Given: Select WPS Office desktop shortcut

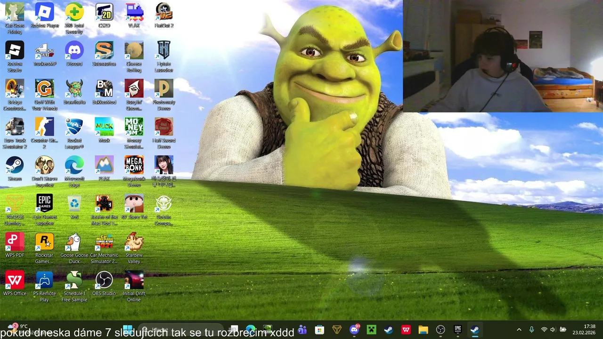Looking at the screenshot, I should tap(15, 283).
